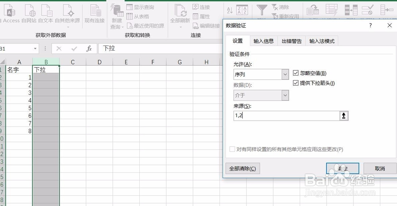This screenshot has width=397, height=206.
Task: Click Remove Duplicates icon
Action: [x=351, y=11]
